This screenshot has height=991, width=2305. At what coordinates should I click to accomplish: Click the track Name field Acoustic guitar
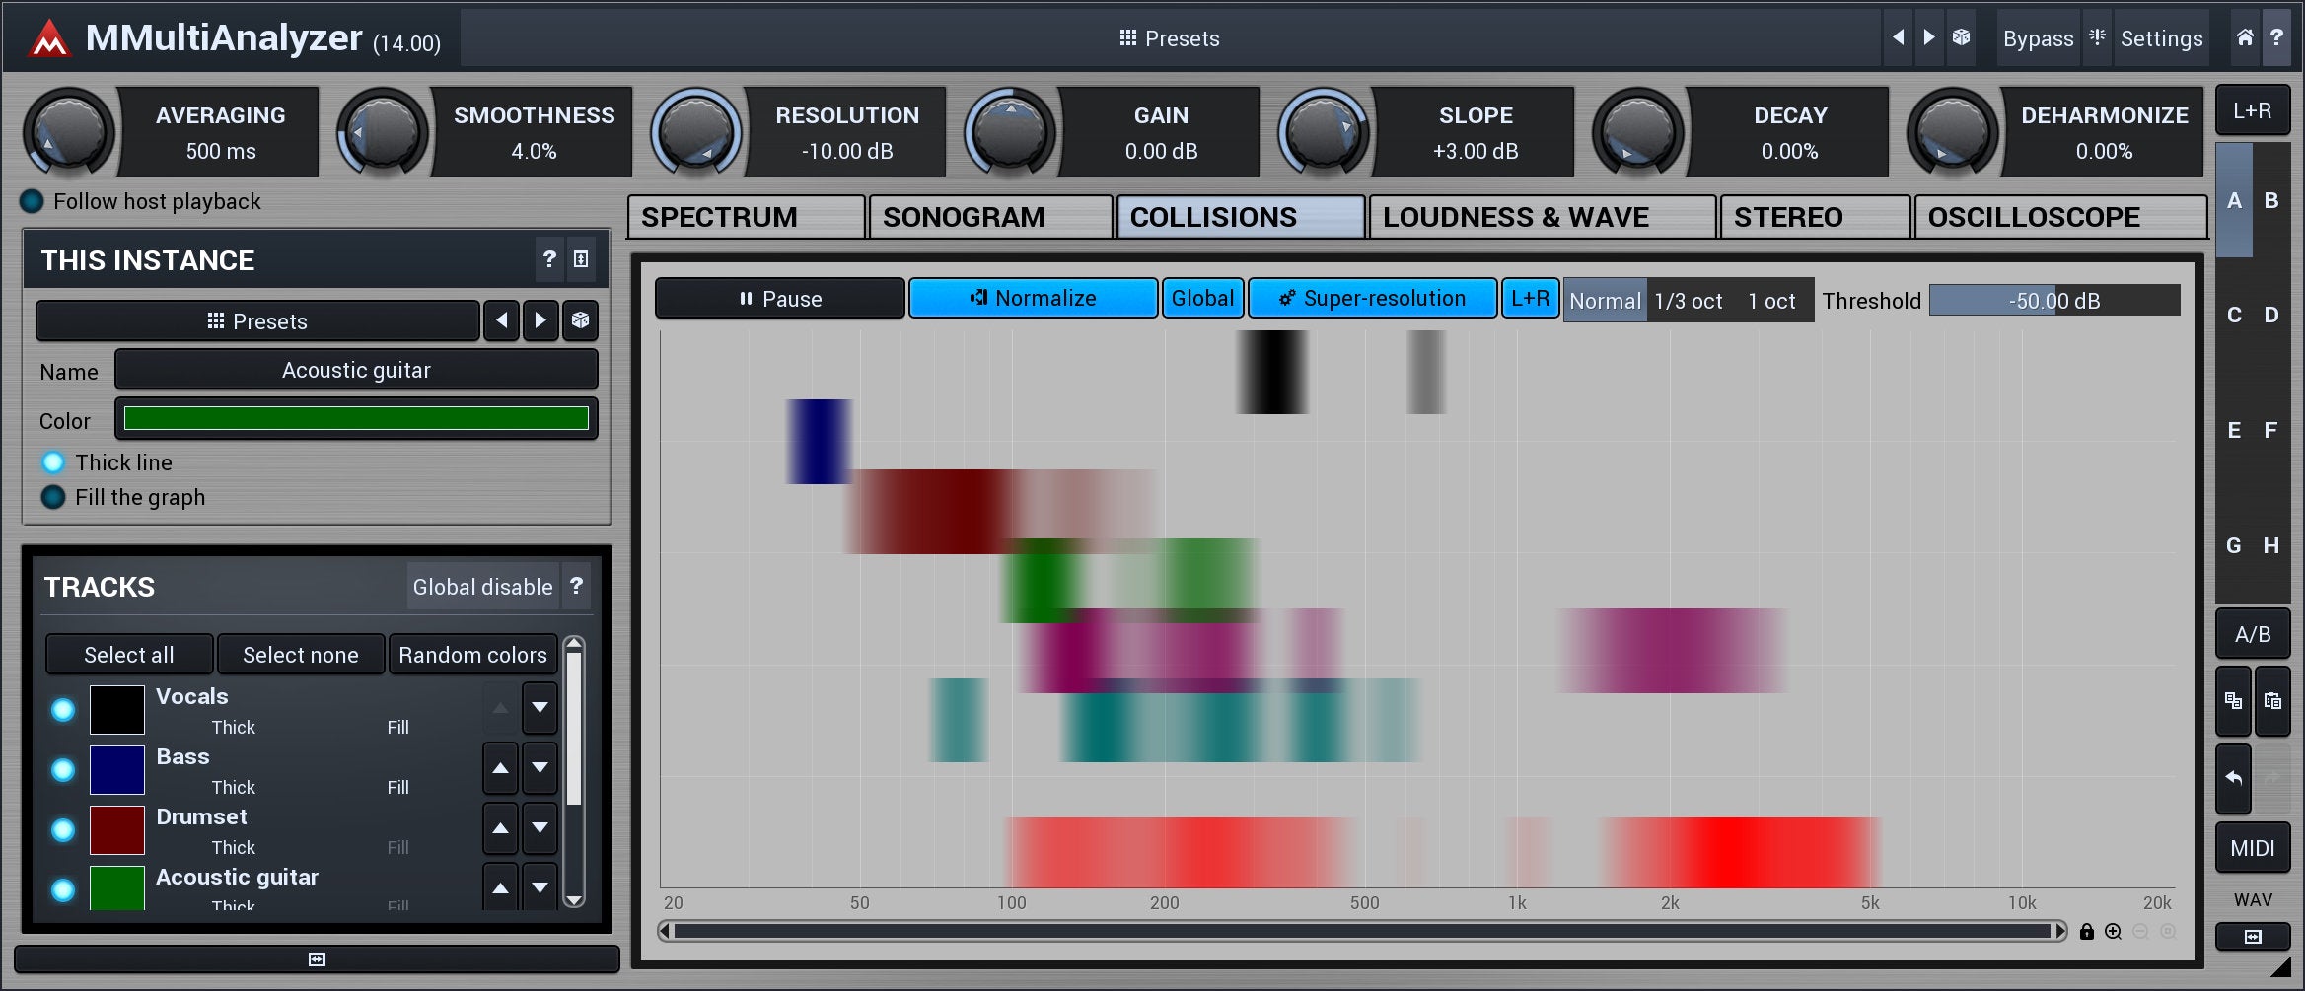pos(356,370)
